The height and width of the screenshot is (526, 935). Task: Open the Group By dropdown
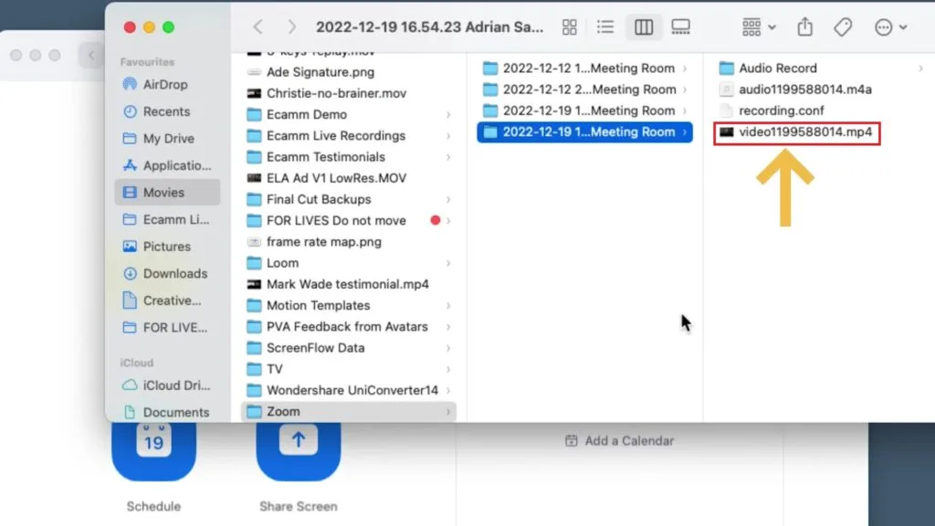(759, 27)
